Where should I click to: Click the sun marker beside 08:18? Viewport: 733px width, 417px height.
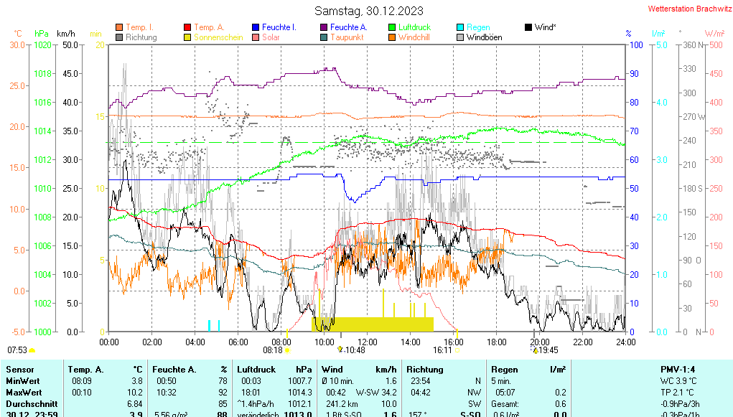[288, 350]
